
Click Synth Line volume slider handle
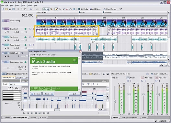[25, 40]
